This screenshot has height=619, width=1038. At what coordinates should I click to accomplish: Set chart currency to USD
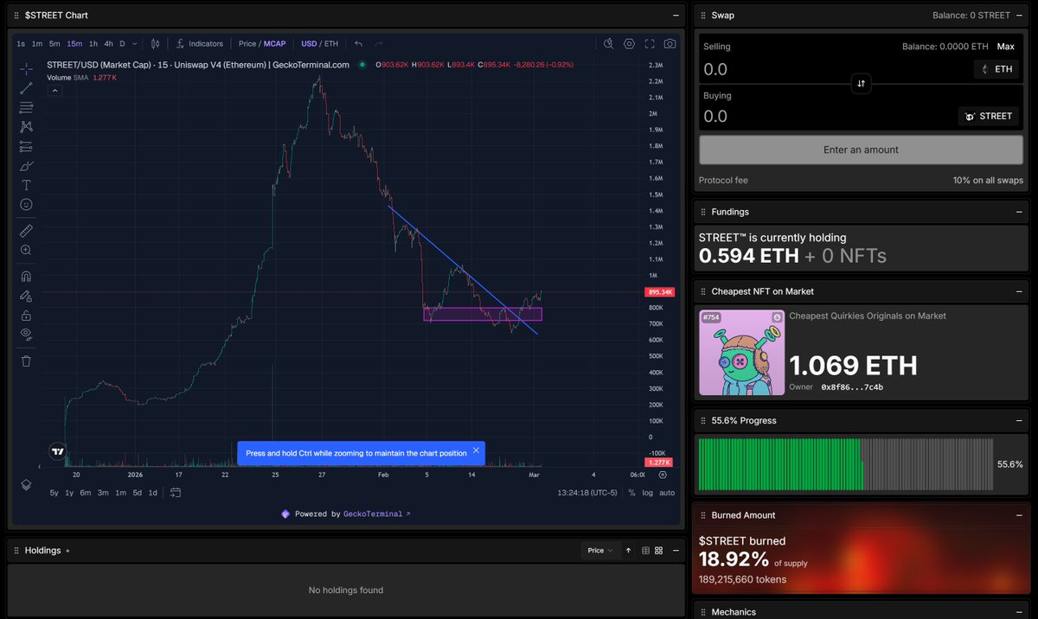tap(309, 43)
